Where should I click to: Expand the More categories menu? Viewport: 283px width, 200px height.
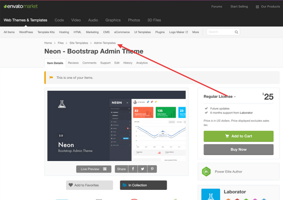(x=195, y=32)
